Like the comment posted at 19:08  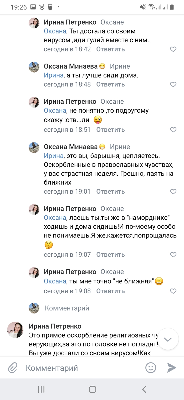(x=173, y=291)
